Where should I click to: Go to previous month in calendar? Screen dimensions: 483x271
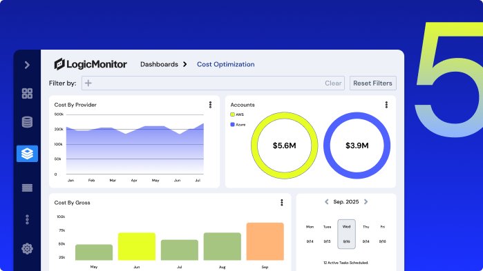(x=327, y=201)
